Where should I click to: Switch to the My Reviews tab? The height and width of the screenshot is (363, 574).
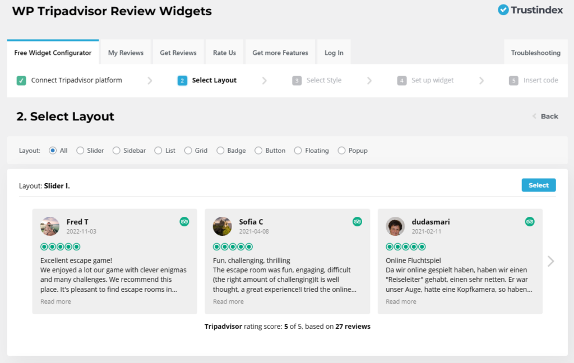pos(125,52)
